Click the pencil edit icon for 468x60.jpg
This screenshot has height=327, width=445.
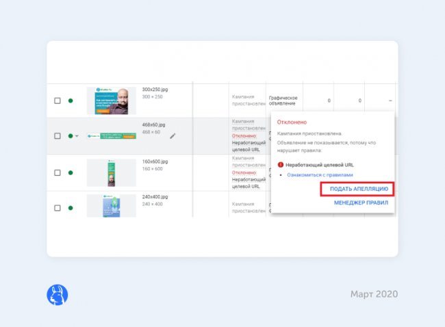(x=173, y=135)
